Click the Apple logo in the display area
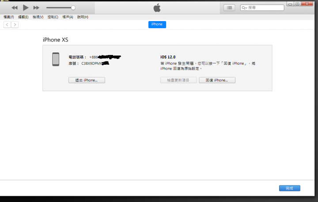Screen dimensions: 318x202 [157, 8]
